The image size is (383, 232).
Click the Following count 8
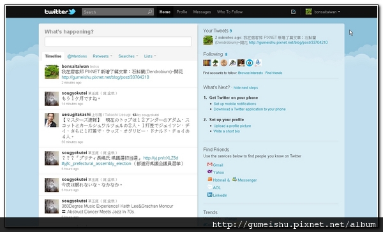pos(226,54)
